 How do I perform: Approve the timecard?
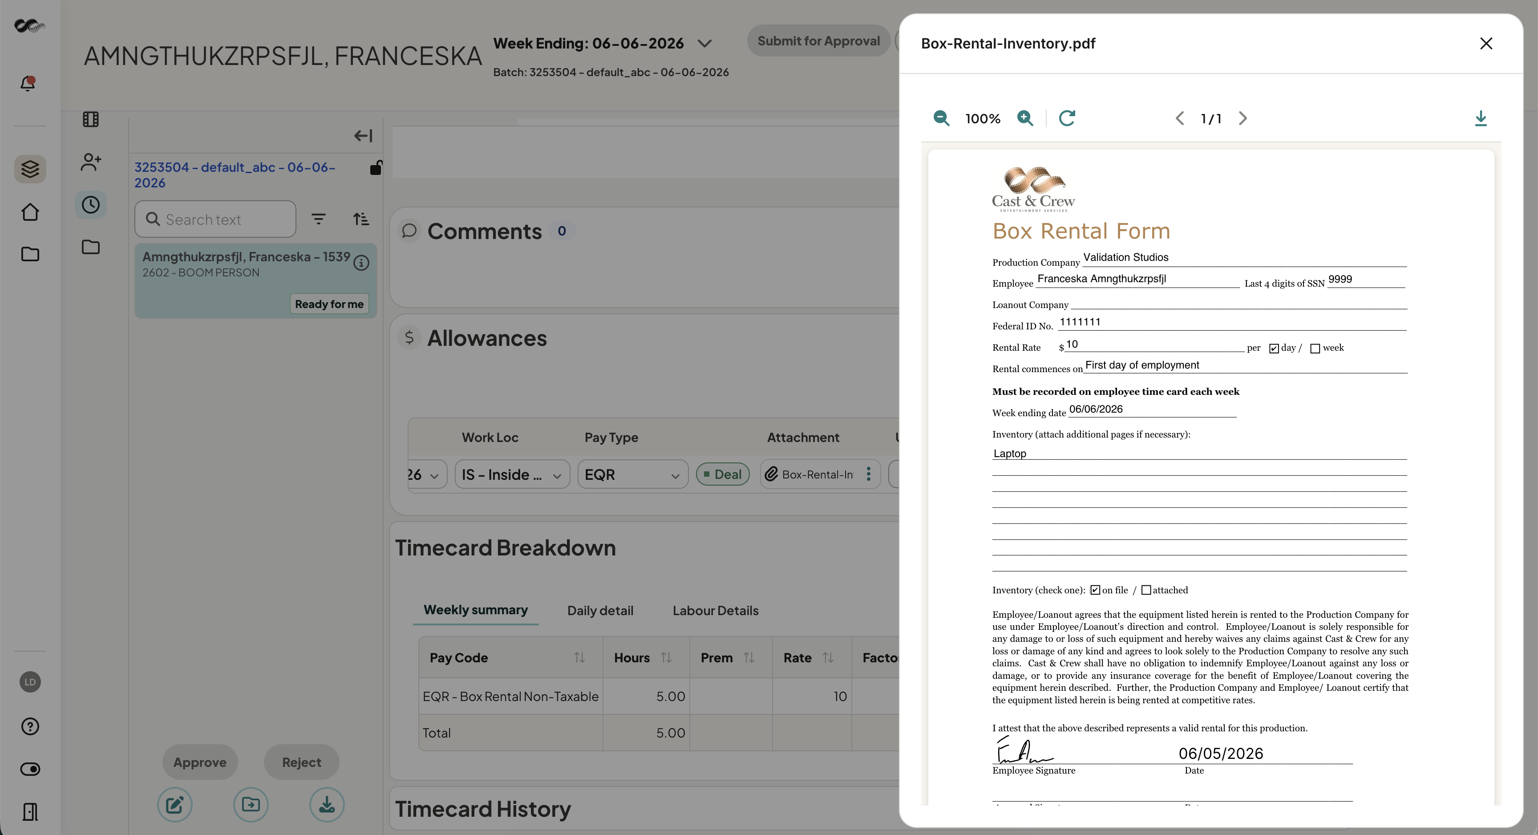coord(200,762)
